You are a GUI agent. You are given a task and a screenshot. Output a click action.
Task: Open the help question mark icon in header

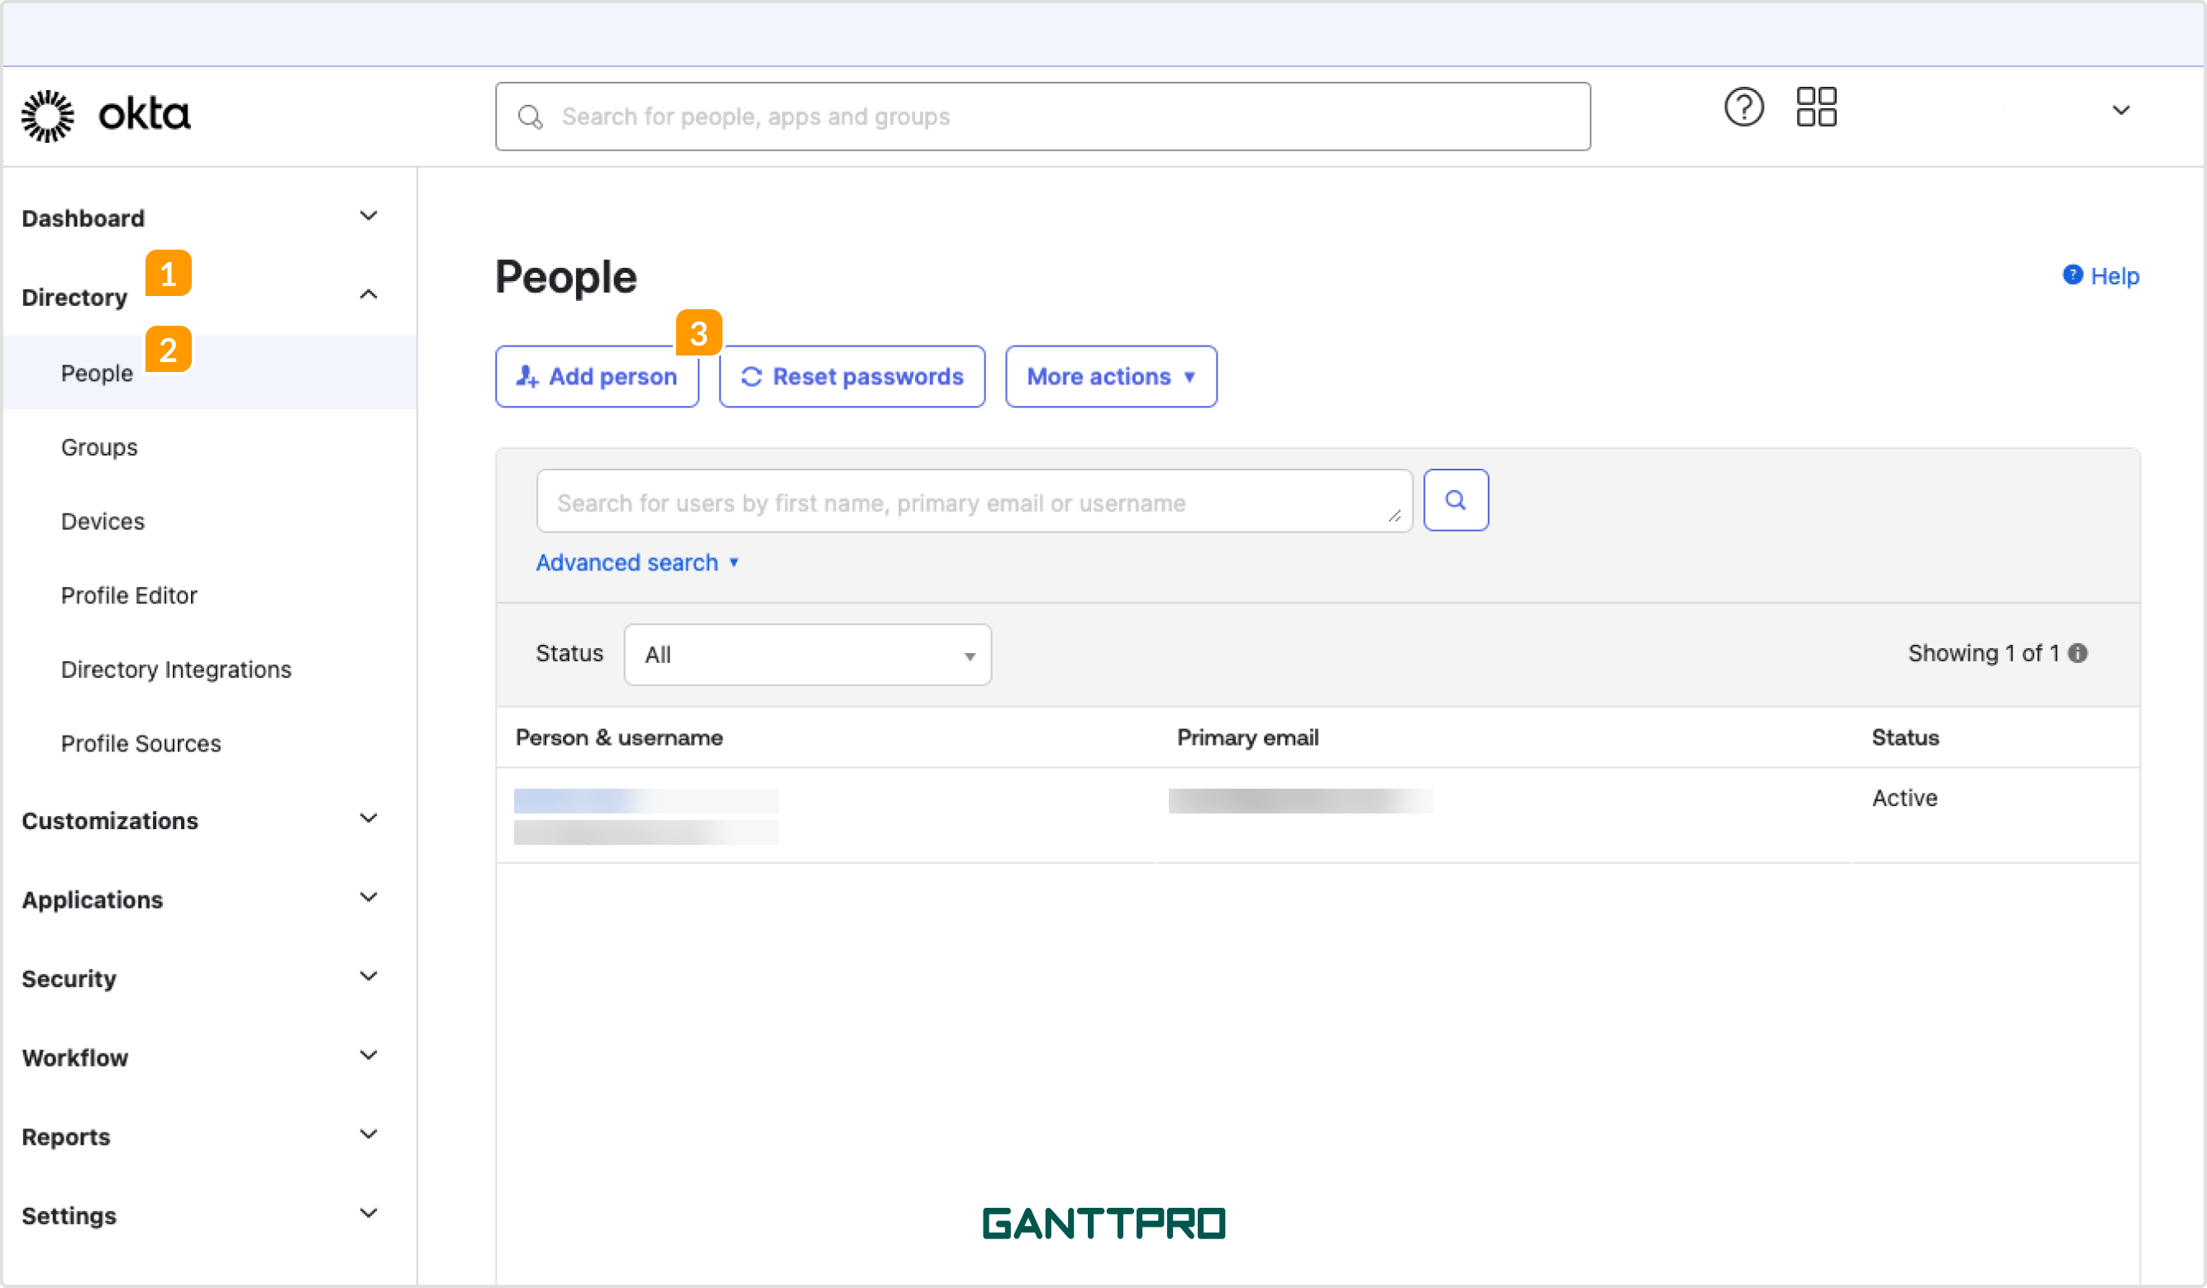pyautogui.click(x=1744, y=107)
